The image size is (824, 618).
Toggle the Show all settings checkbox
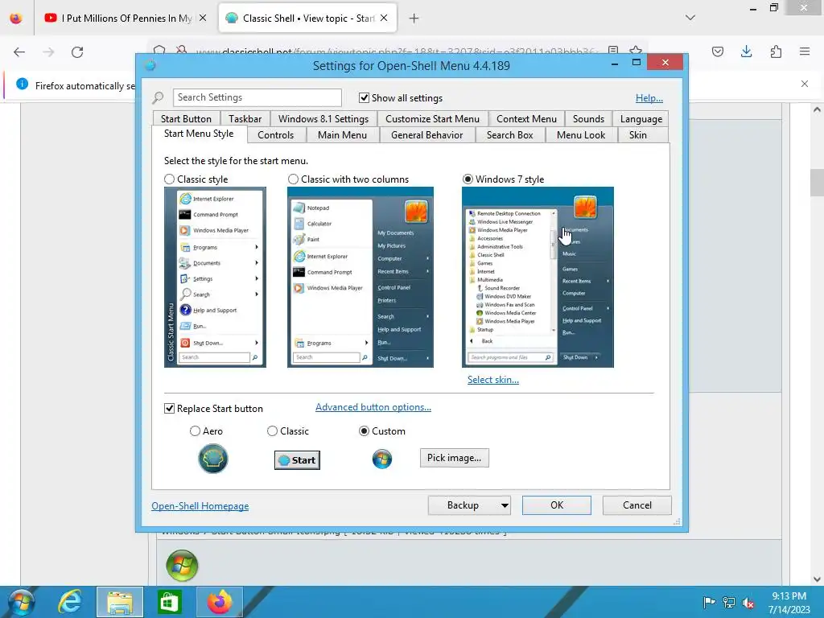pyautogui.click(x=364, y=97)
